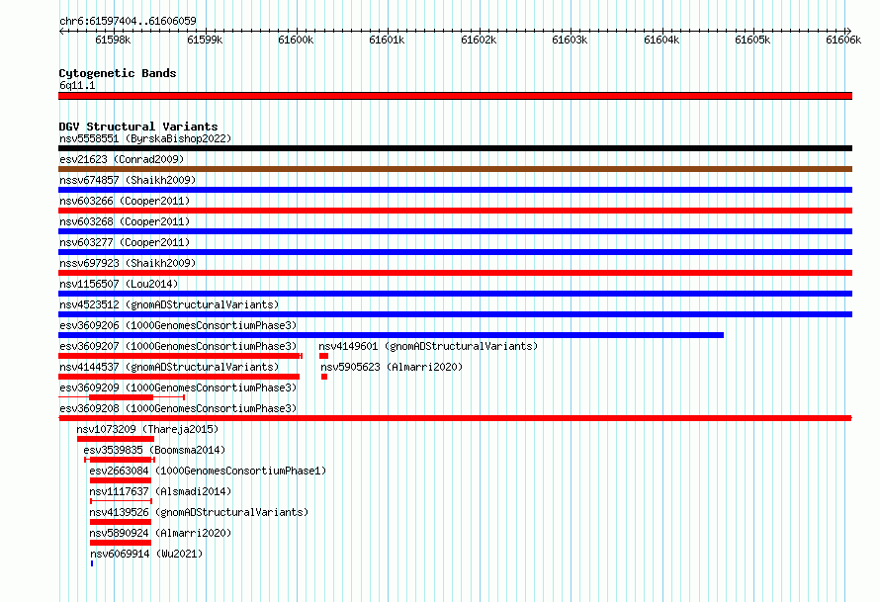Select the red nsv1073209 variant bar

coord(116,439)
